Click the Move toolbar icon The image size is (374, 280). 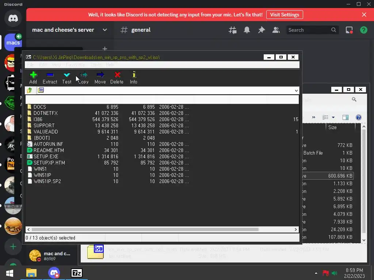(100, 78)
